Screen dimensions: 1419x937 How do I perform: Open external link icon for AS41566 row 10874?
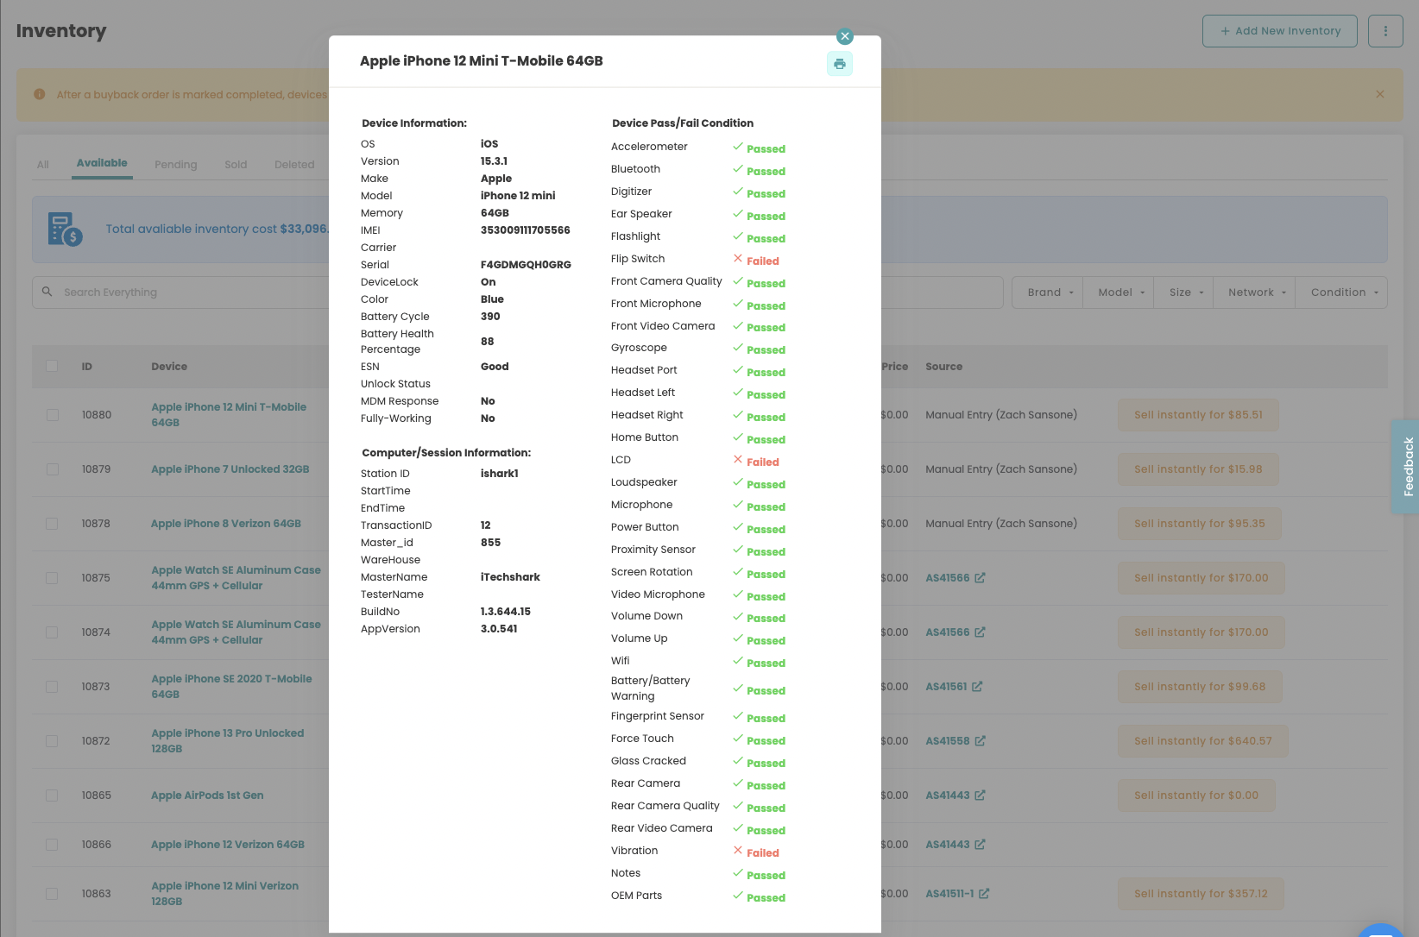click(x=980, y=632)
